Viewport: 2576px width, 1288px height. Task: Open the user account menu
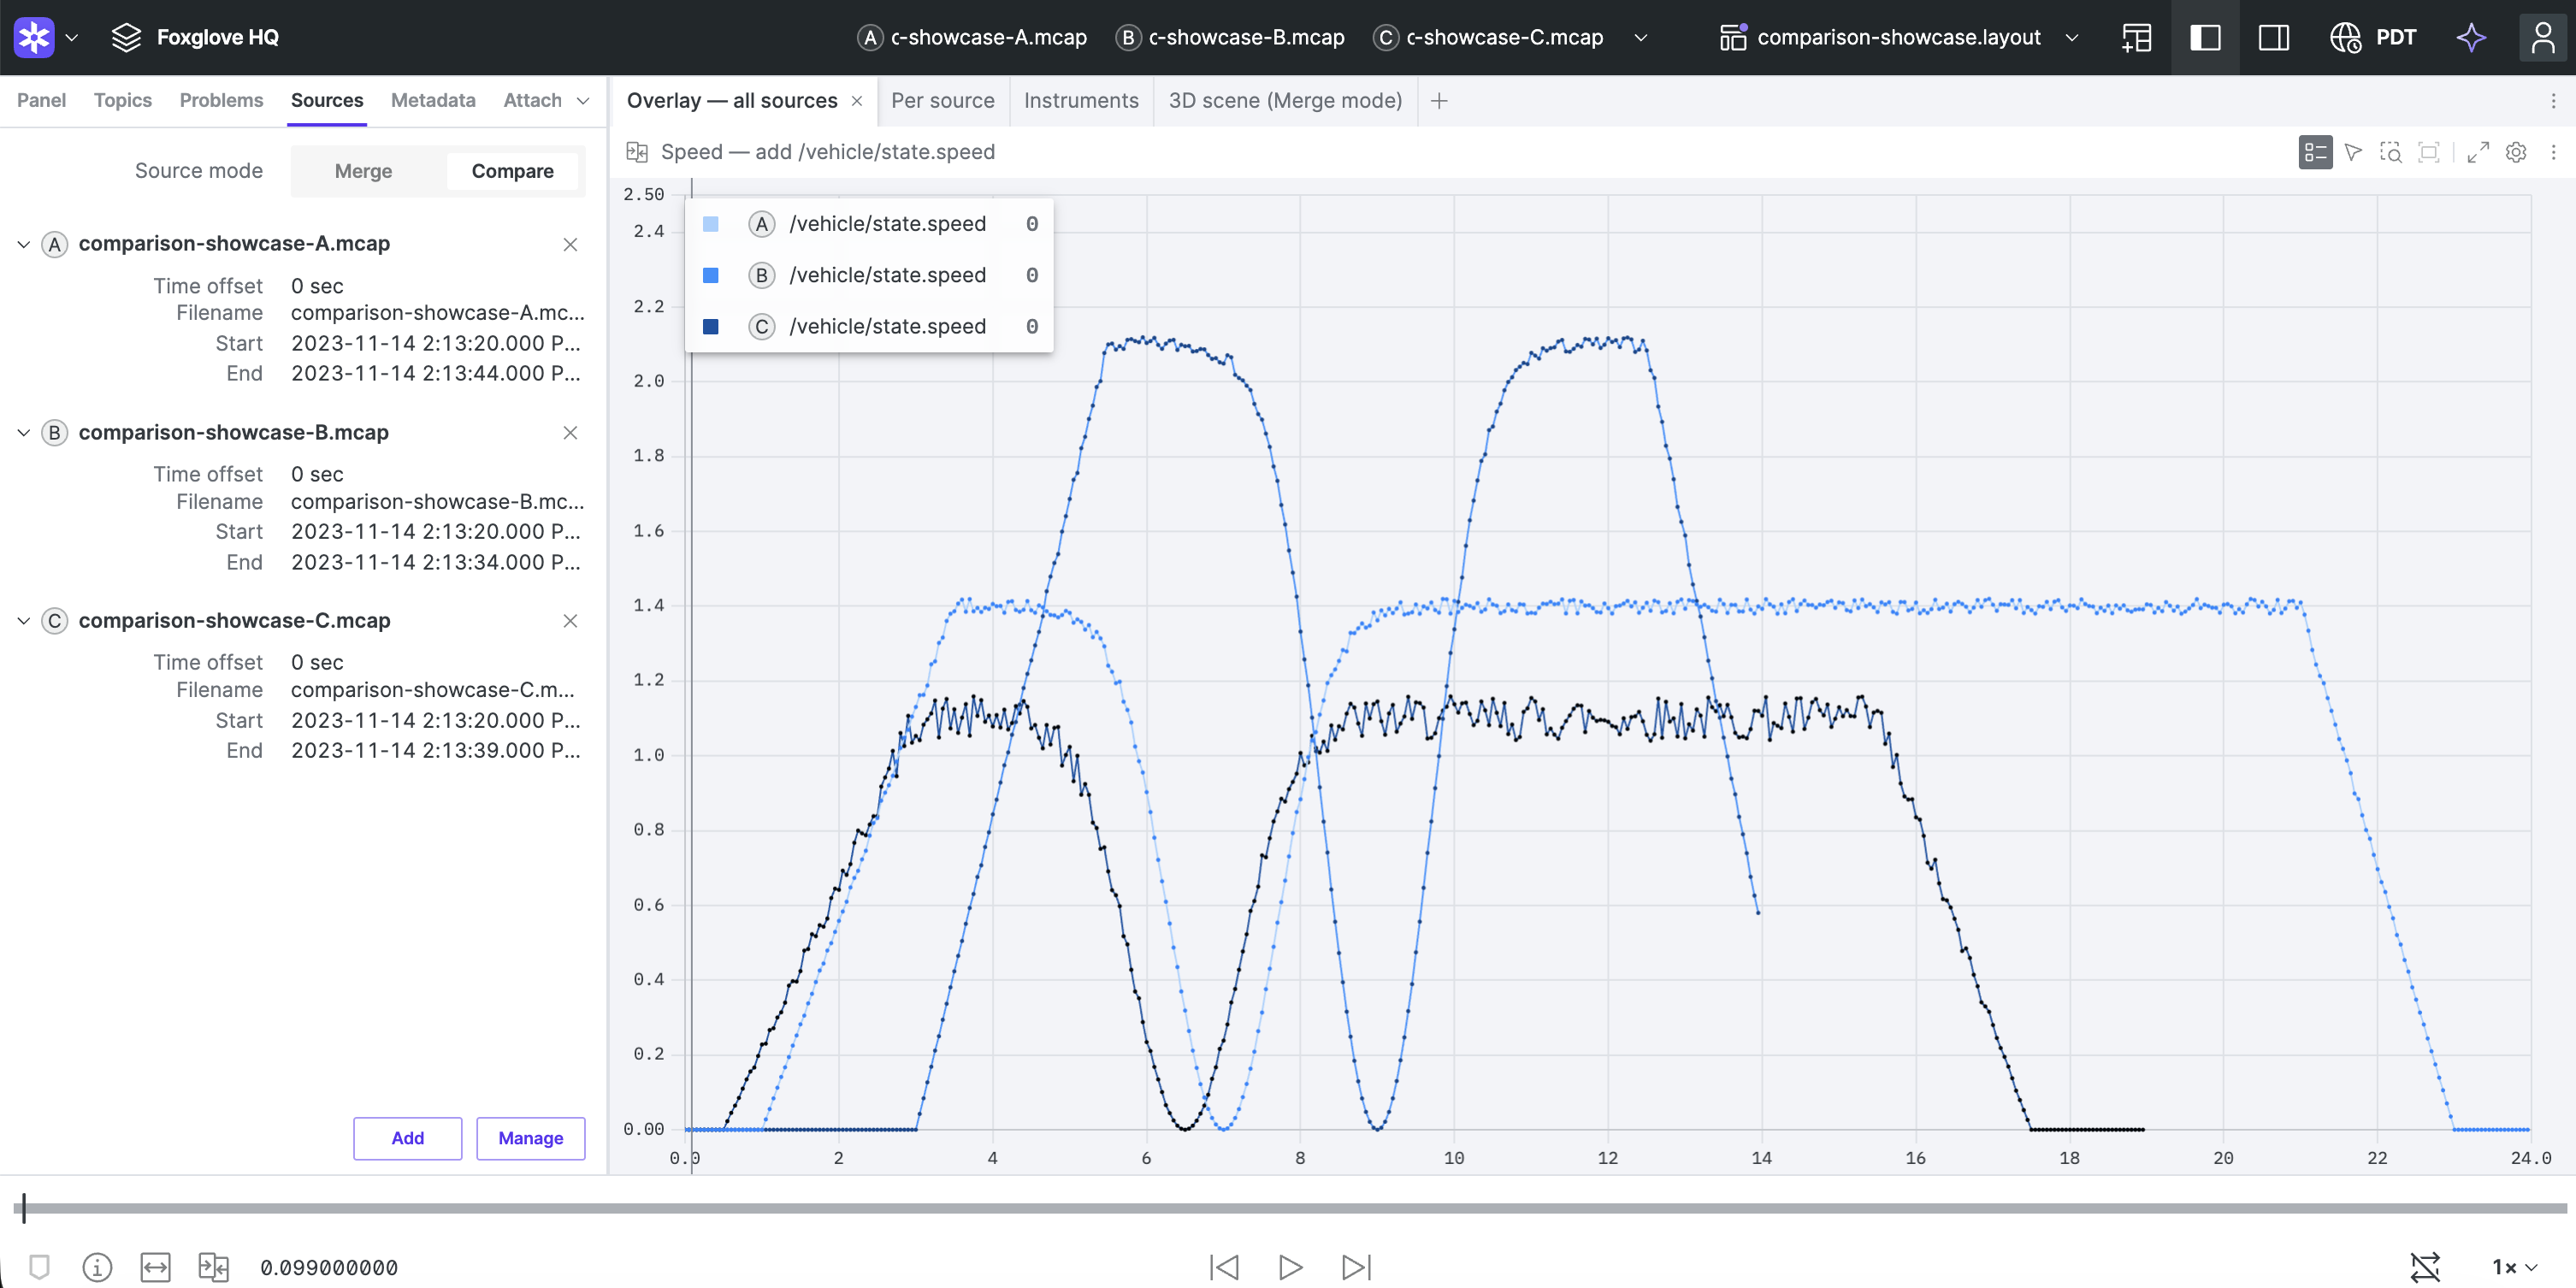(x=2542, y=37)
